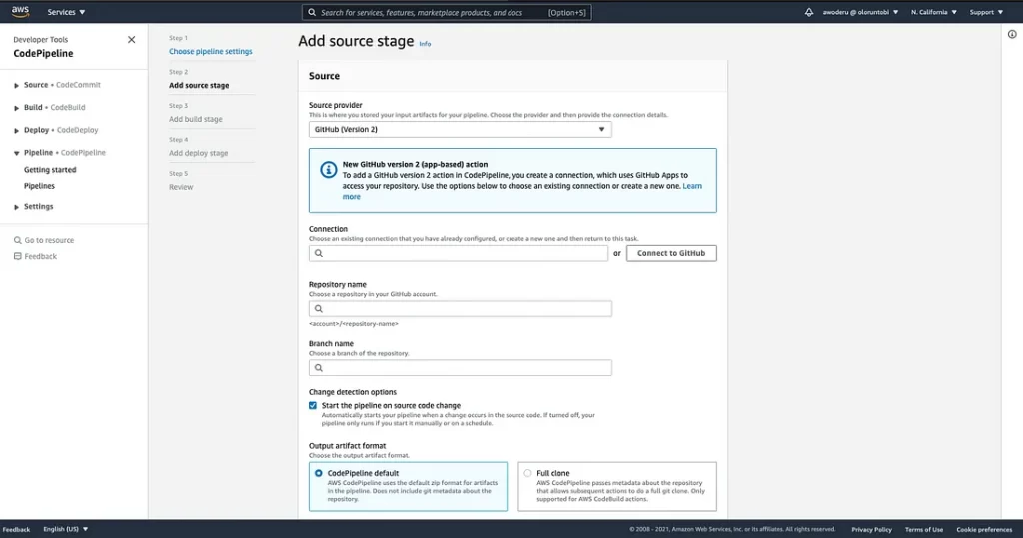This screenshot has height=538, width=1023.
Task: Click the Connect to GitHub button
Action: coord(671,254)
